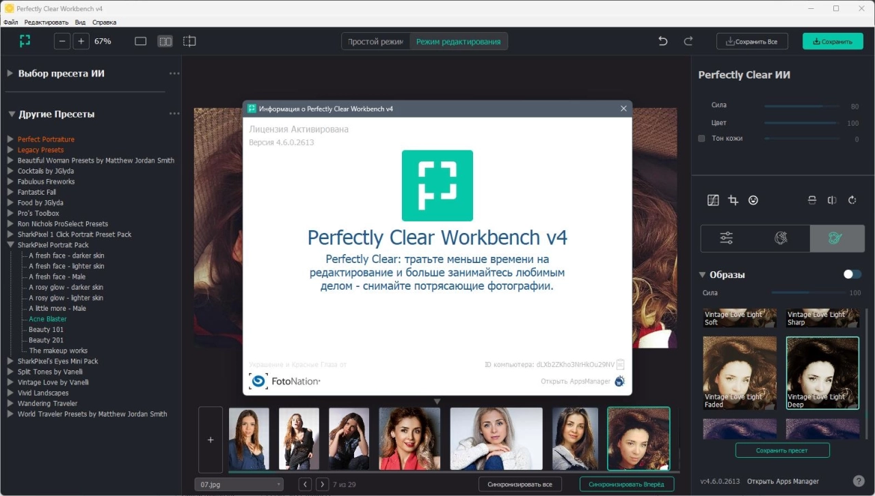The width and height of the screenshot is (875, 496).
Task: Choose the Vintage Love Light Deep look
Action: point(822,372)
